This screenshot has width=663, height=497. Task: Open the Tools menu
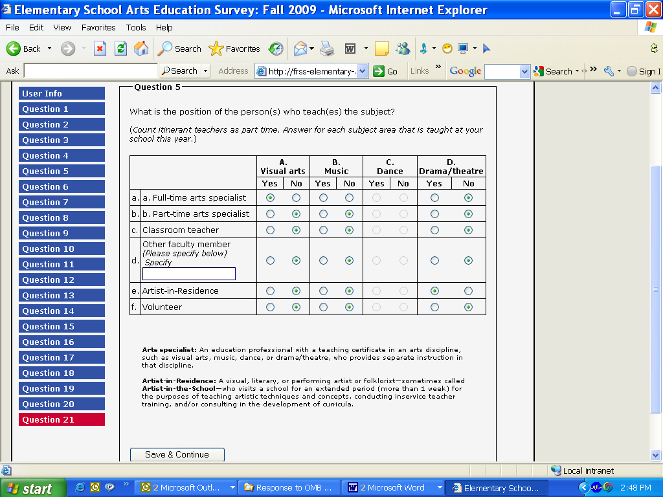click(136, 27)
